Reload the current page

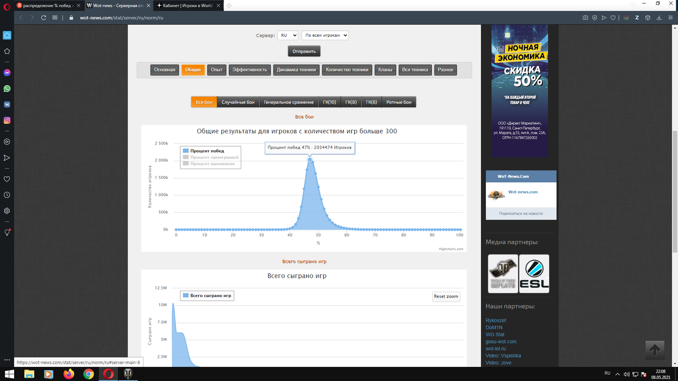(44, 17)
